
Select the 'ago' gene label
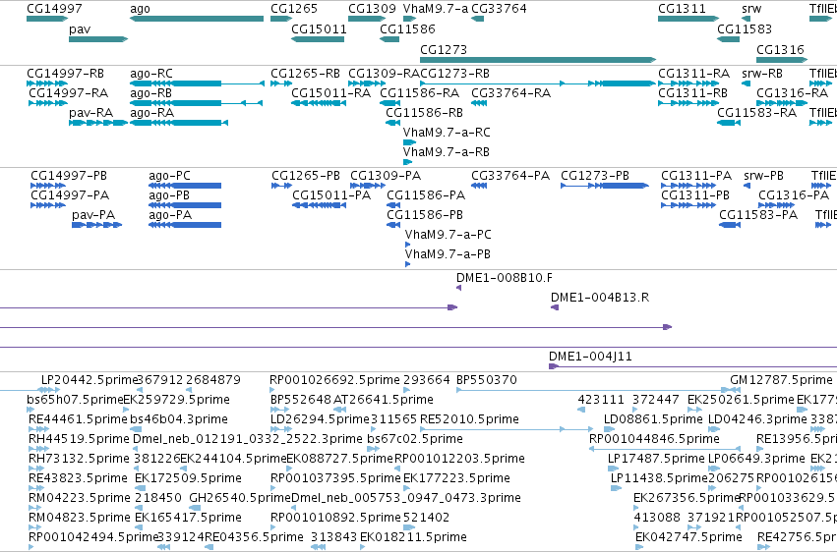coord(140,9)
